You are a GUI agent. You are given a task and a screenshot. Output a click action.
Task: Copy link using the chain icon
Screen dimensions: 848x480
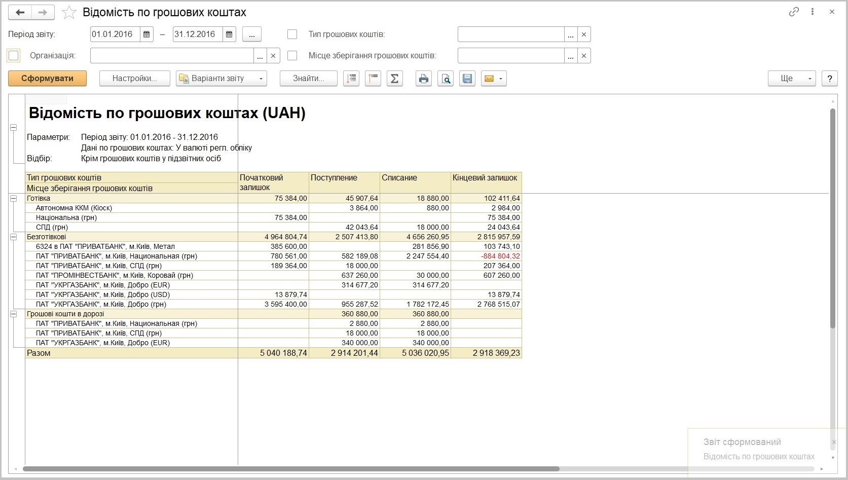pyautogui.click(x=794, y=12)
